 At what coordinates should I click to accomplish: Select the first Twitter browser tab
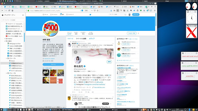[7, 7]
